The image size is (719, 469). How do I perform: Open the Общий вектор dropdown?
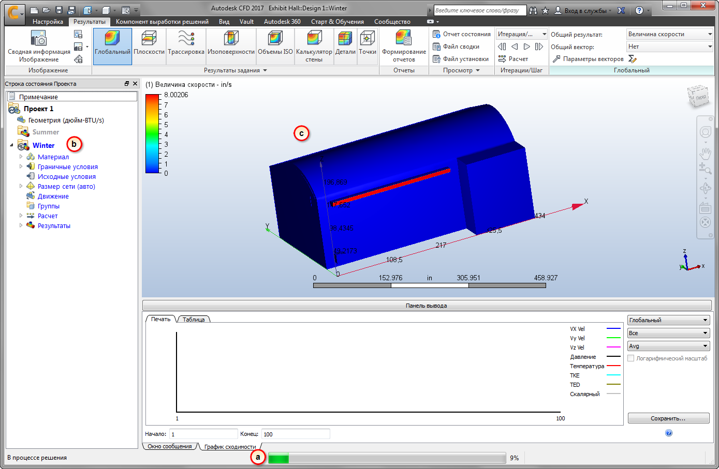[x=670, y=47]
